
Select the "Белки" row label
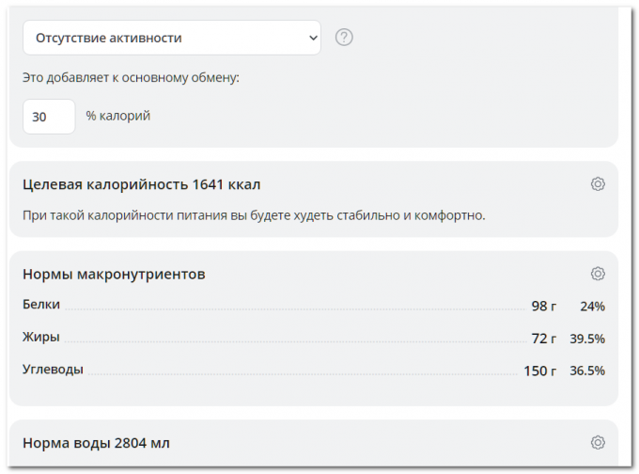click(41, 305)
